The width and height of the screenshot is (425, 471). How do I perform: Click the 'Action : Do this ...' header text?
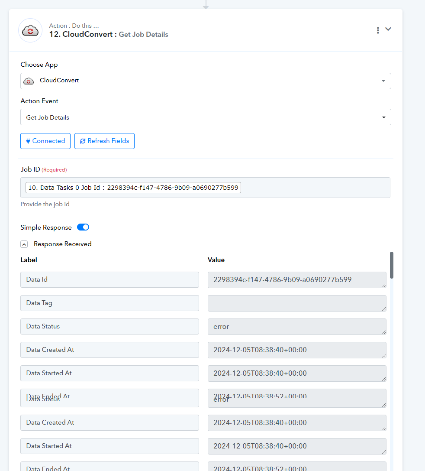tap(74, 26)
